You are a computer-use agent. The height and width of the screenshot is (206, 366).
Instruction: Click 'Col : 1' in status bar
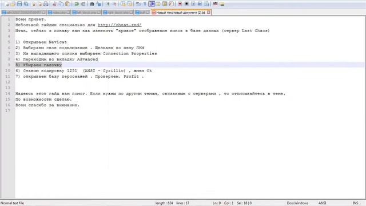point(229,203)
